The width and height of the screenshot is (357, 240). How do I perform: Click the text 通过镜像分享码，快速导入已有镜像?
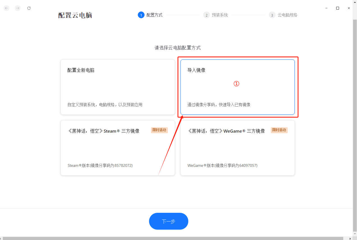tap(219, 105)
